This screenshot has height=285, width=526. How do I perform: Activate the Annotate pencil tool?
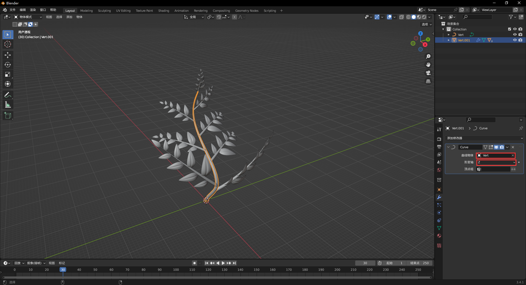point(8,95)
